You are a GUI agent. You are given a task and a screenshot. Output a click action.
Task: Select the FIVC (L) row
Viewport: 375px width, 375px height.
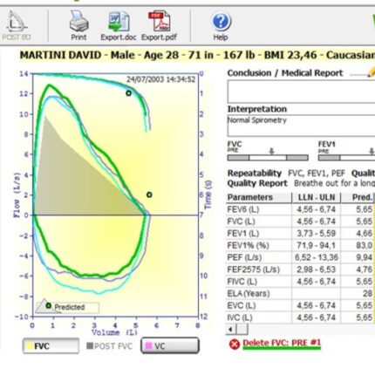[x=301, y=282]
